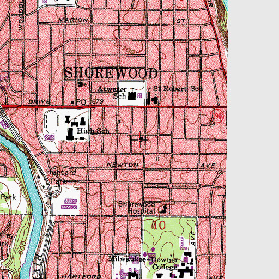This screenshot has height=279, width=279.
Task: Click the DRIVE street label
Action: pyautogui.click(x=39, y=101)
